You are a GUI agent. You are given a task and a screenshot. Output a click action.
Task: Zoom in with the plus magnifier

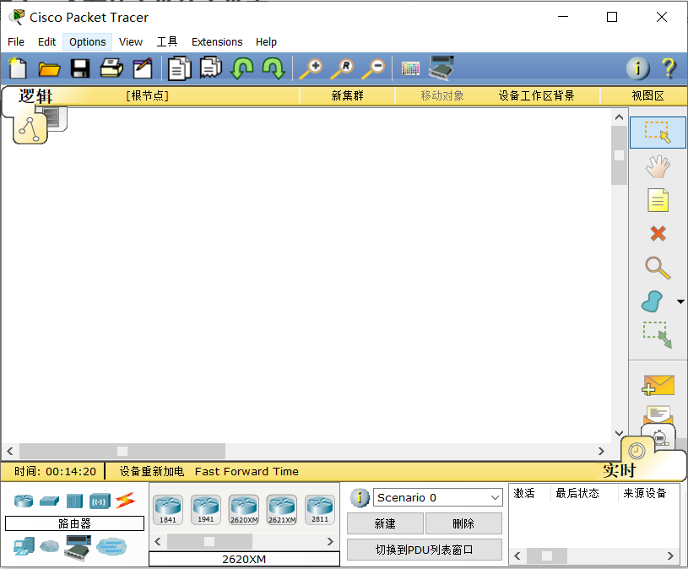tap(311, 69)
